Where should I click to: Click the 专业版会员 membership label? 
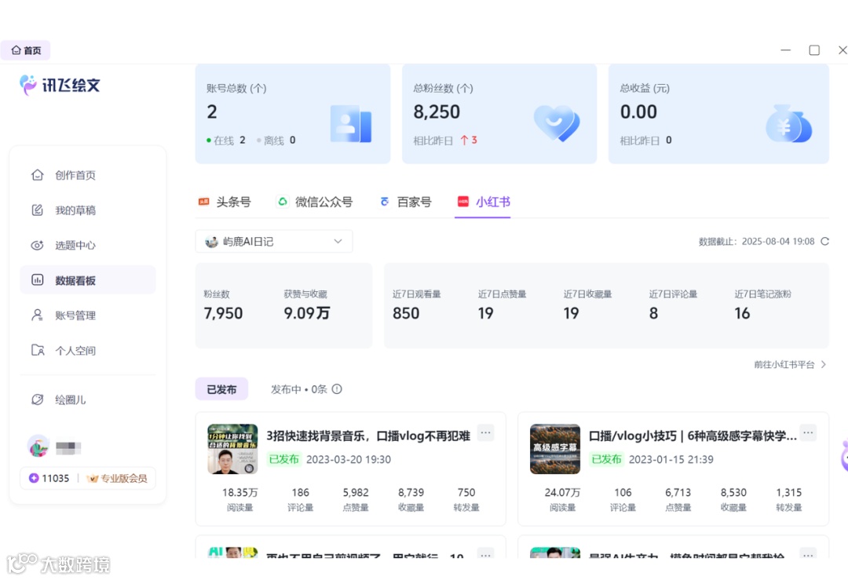coord(124,479)
